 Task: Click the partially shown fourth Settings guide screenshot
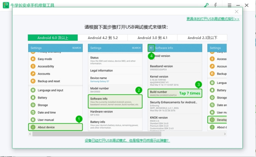pos(217,87)
